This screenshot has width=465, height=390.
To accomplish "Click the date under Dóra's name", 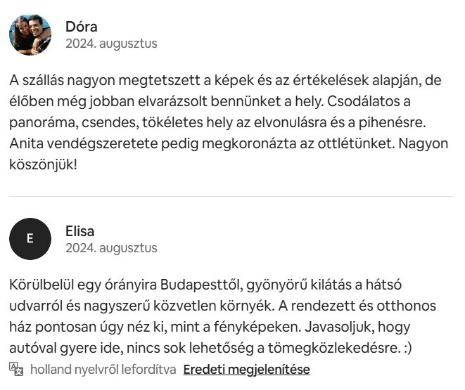I will 111,44.
